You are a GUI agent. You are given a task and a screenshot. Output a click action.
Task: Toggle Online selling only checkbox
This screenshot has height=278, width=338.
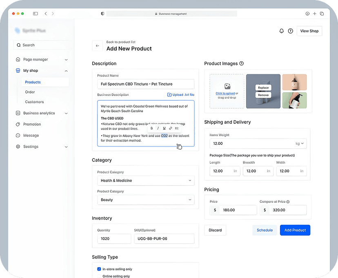click(99, 276)
